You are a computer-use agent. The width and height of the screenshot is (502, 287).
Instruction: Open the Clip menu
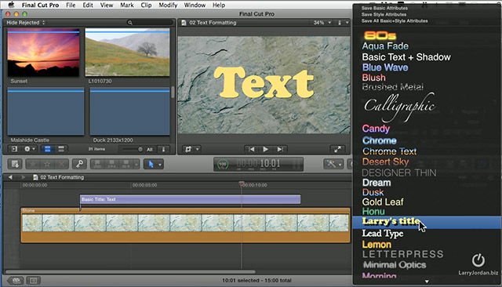pyautogui.click(x=146, y=5)
